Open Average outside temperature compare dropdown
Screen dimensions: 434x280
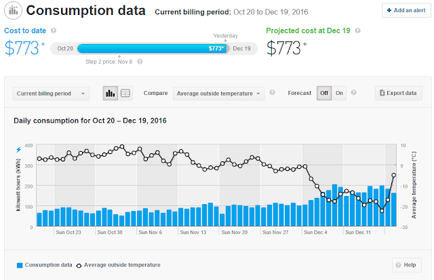click(218, 94)
